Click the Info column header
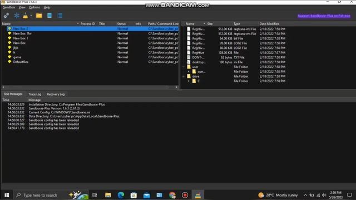The width and height of the screenshot is (356, 200). tap(139, 23)
